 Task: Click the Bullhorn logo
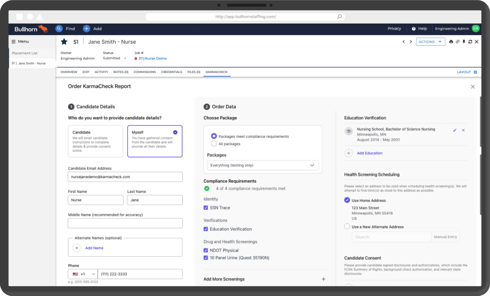tap(31, 29)
